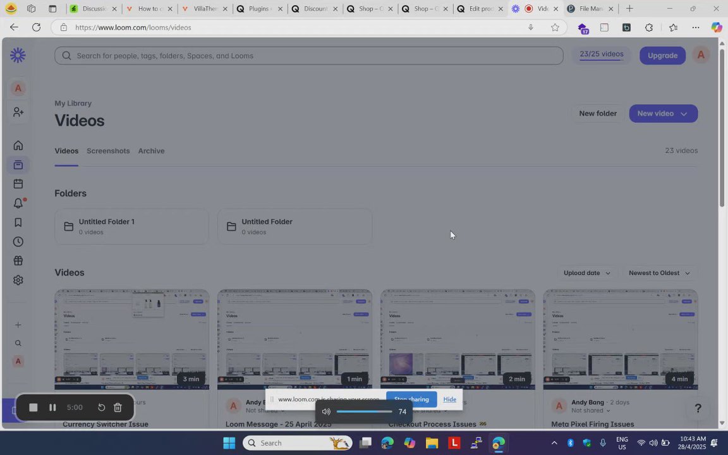Switch to the Archive tab
Screen dimensions: 728x455
coord(152,151)
